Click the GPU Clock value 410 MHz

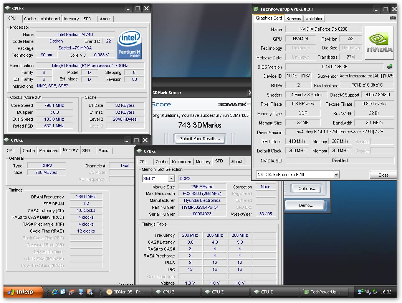(297, 141)
